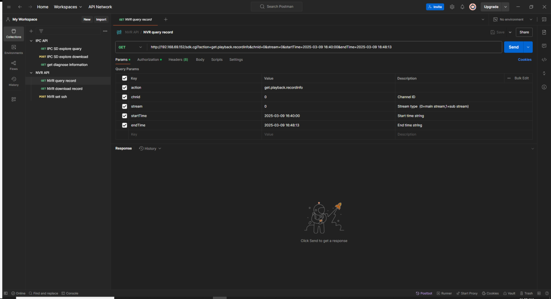Image resolution: width=551 pixels, height=299 pixels.
Task: Click the back navigation arrow
Action: [x=20, y=7]
